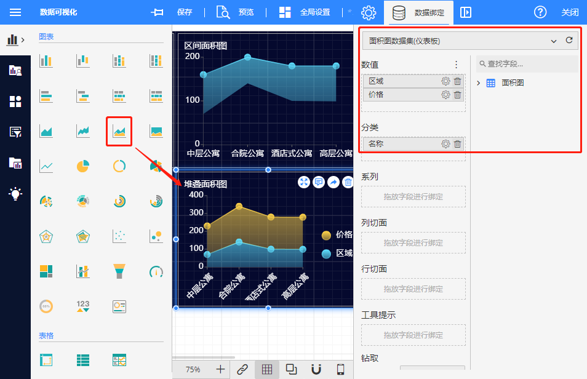This screenshot has width=587, height=379.
Task: Click the gear settings icon in top toolbar
Action: (x=369, y=12)
